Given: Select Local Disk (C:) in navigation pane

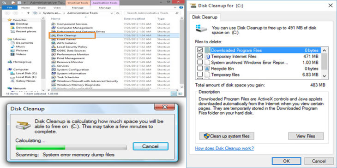Looking at the screenshot, I should coord(26,73).
